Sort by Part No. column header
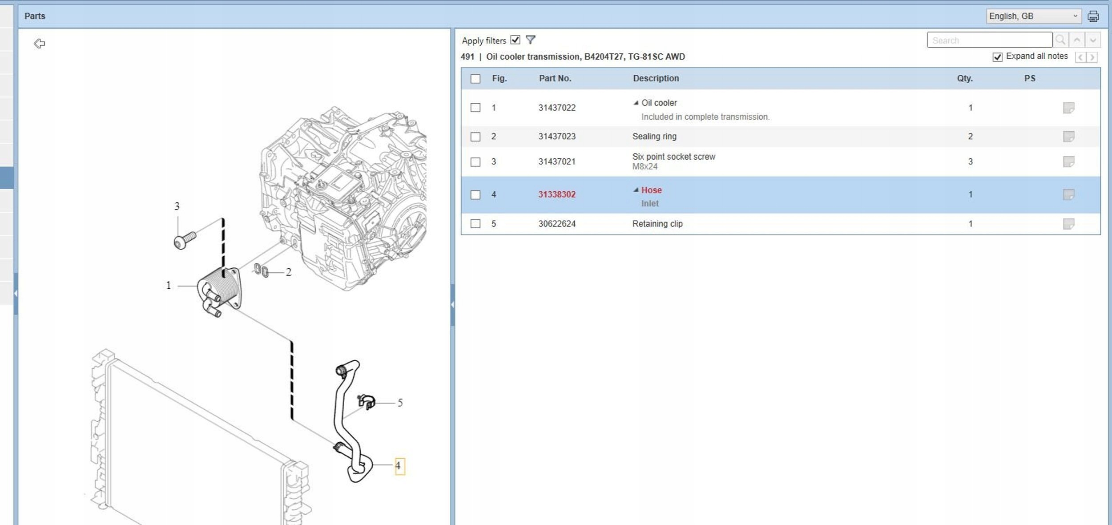The width and height of the screenshot is (1112, 525). [555, 78]
